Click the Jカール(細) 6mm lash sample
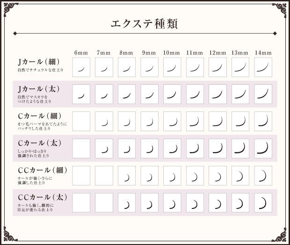290x245 pixels. pos(81,67)
